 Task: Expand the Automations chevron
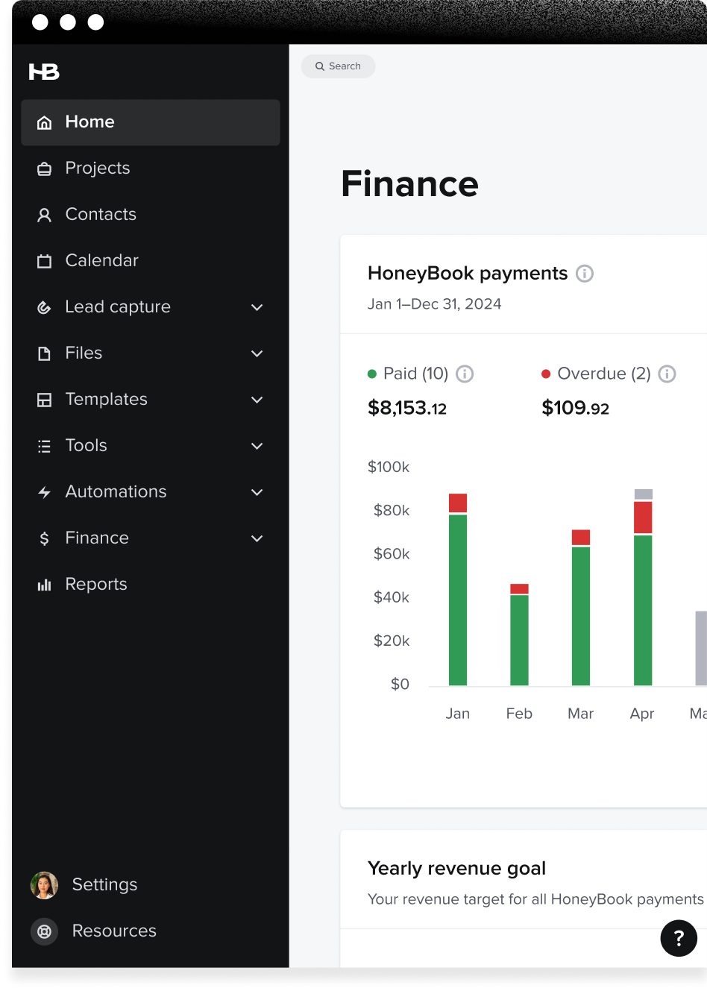click(257, 492)
